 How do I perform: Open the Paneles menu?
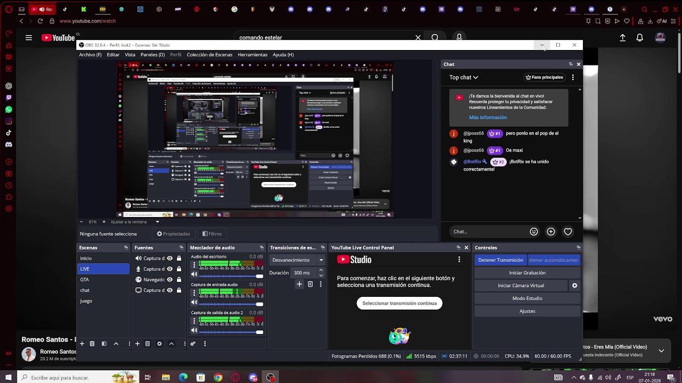pyautogui.click(x=152, y=55)
